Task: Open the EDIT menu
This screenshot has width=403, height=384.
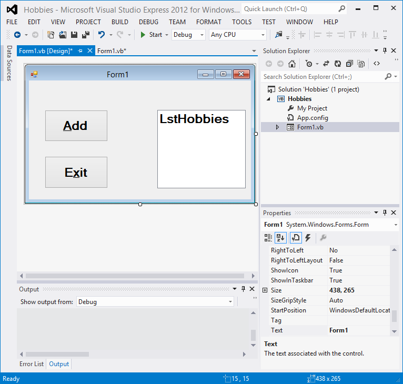Action: pyautogui.click(x=34, y=22)
